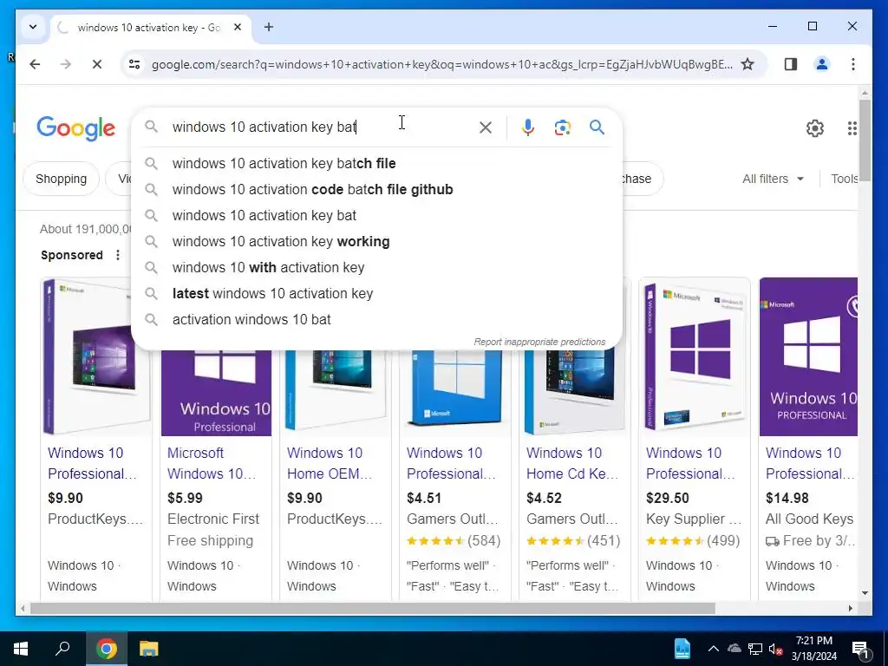Screen dimensions: 888x666
Task: Open Windows 10 Home Cd Key $4.52 listing
Action: (x=572, y=463)
